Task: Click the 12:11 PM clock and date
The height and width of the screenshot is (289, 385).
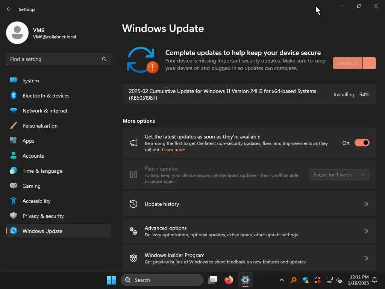Action: (358, 280)
